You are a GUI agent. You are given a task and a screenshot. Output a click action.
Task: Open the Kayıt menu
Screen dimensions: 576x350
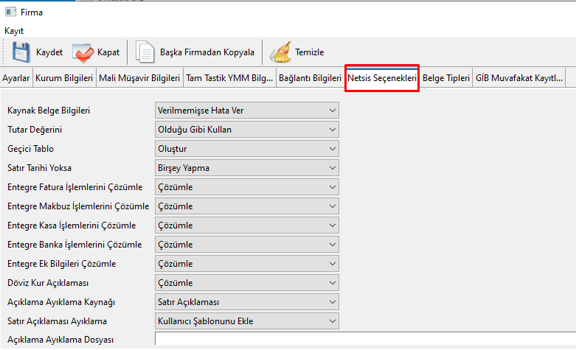point(14,31)
